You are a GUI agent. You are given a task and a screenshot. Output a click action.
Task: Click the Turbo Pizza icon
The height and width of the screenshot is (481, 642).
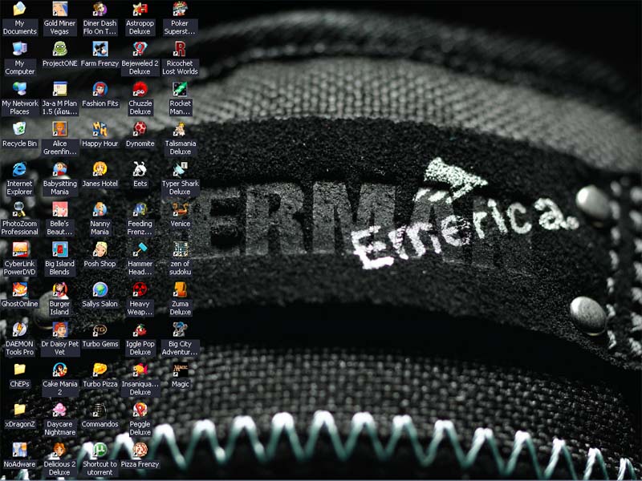click(x=100, y=370)
